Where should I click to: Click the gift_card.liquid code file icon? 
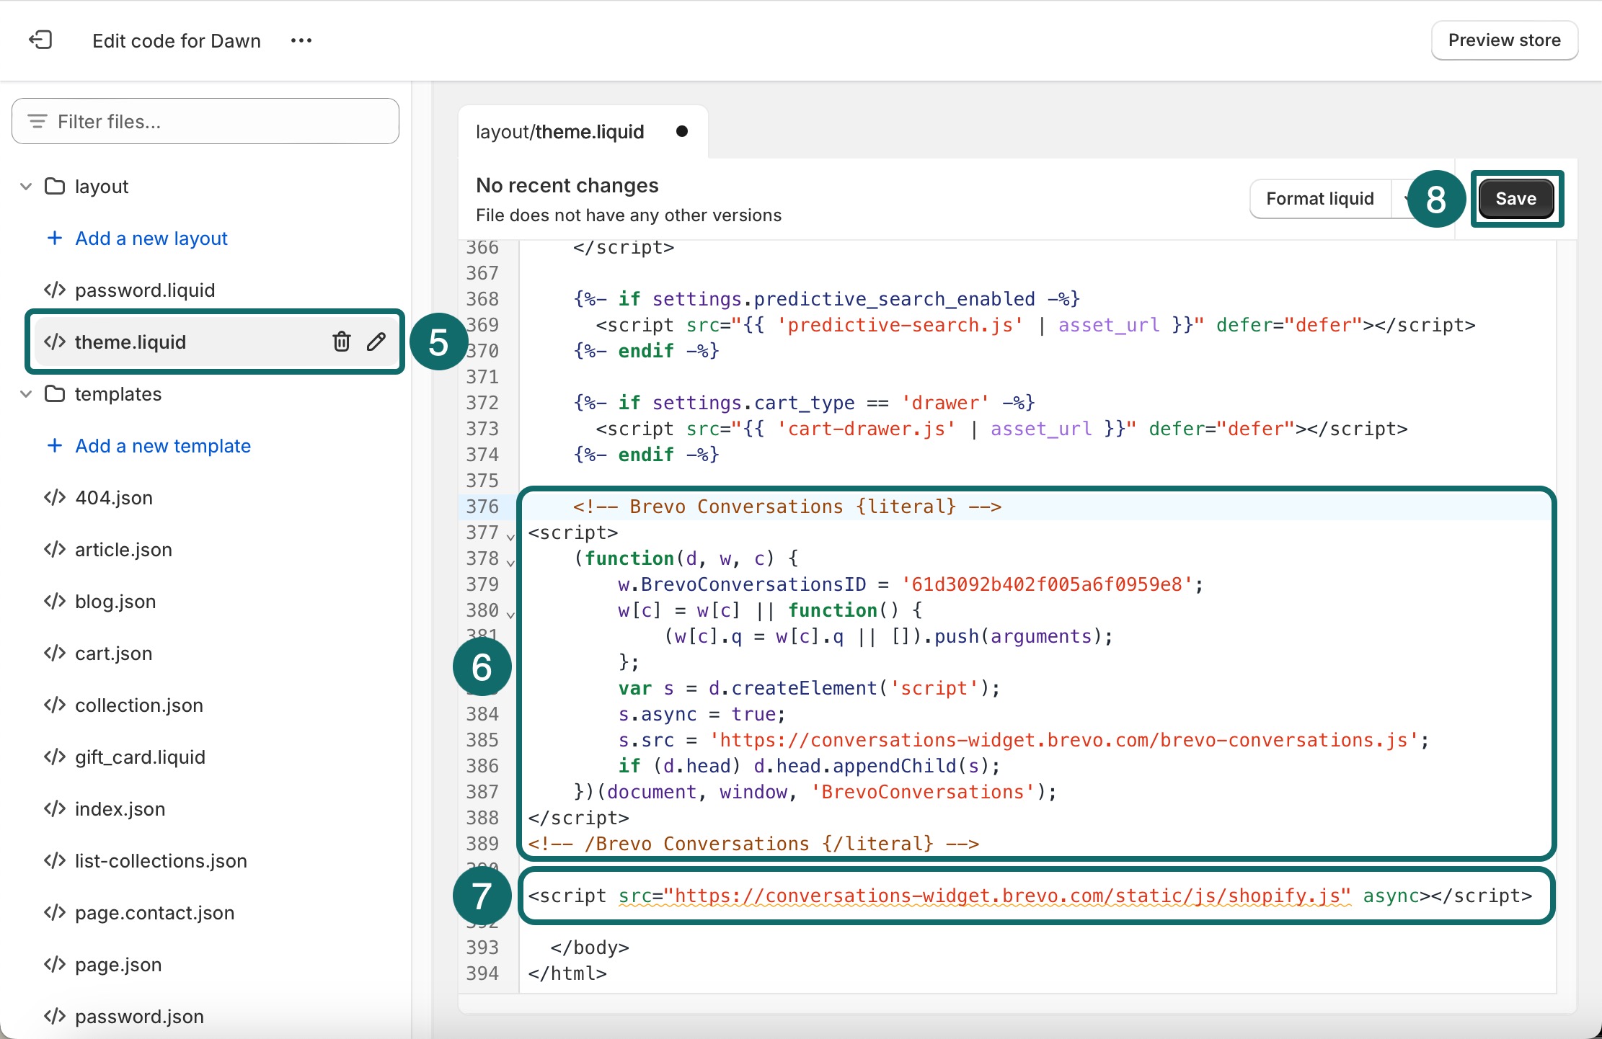coord(55,757)
